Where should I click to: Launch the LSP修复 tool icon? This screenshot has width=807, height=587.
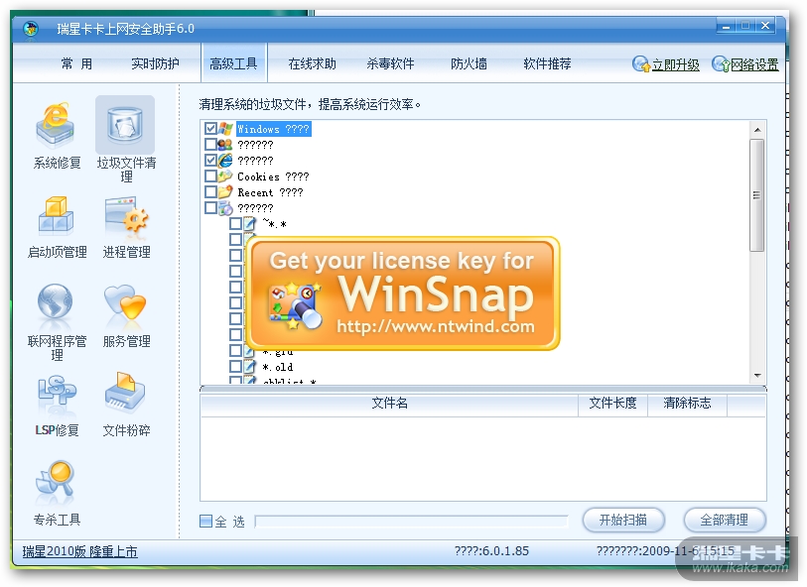click(x=57, y=393)
